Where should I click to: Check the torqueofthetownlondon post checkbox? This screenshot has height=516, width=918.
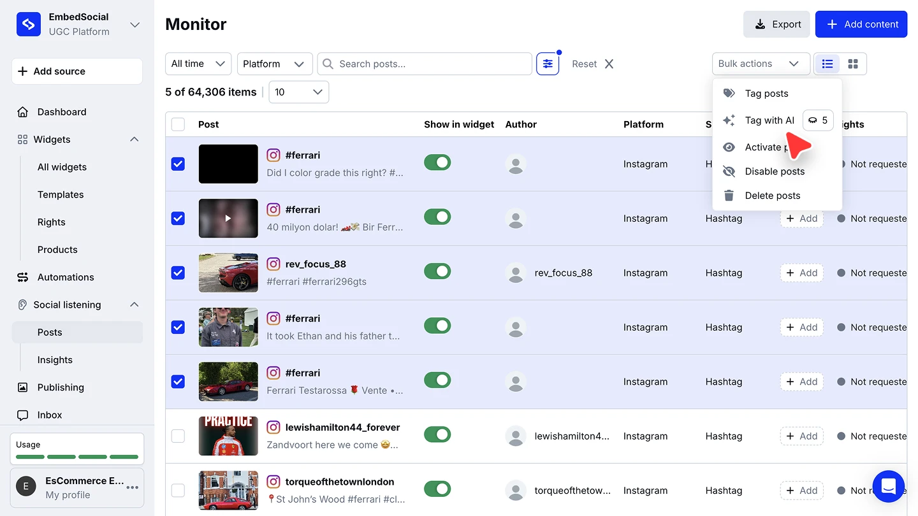click(x=178, y=491)
